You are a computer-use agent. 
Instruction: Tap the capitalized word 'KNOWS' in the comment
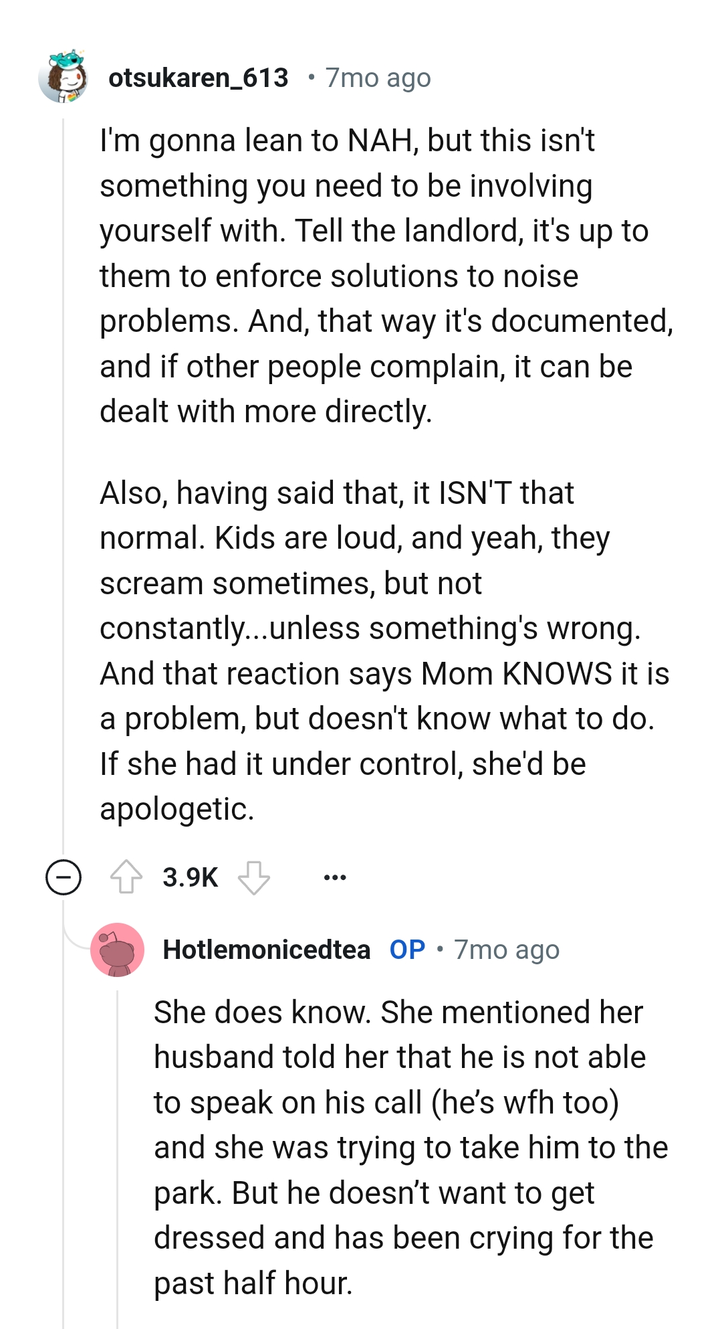pyautogui.click(x=557, y=673)
